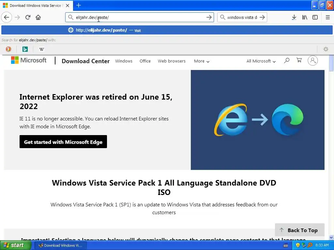Go back with the browser back arrow
The height and width of the screenshot is (250, 334).
pos(7,17)
